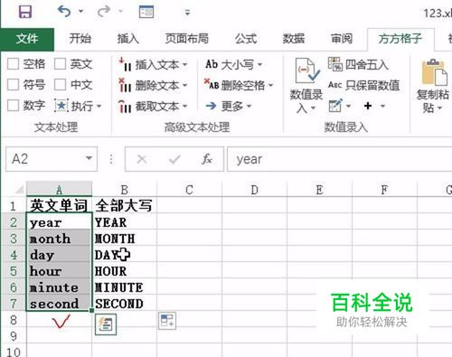Switch to the 审阅 ribbon tab
452x357 pixels.
[342, 39]
